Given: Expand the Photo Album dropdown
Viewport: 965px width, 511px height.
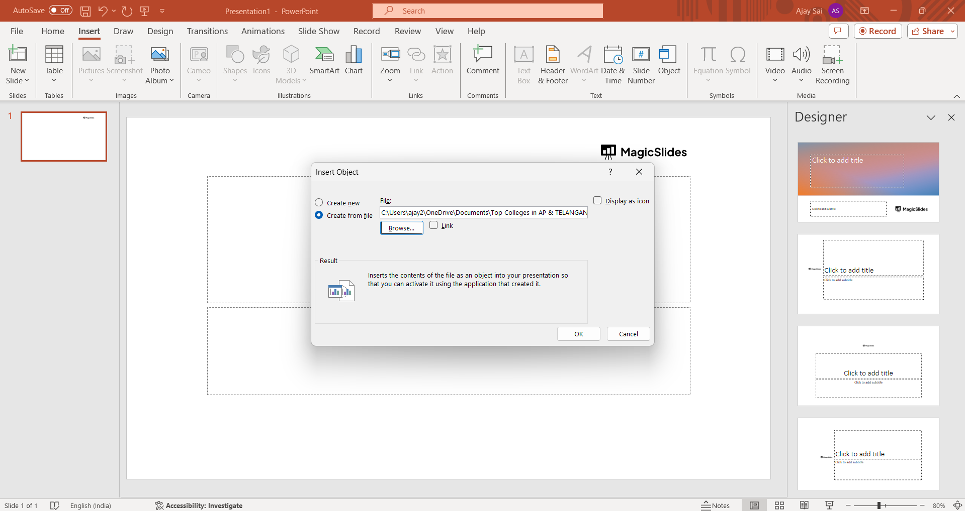Looking at the screenshot, I should point(171,81).
